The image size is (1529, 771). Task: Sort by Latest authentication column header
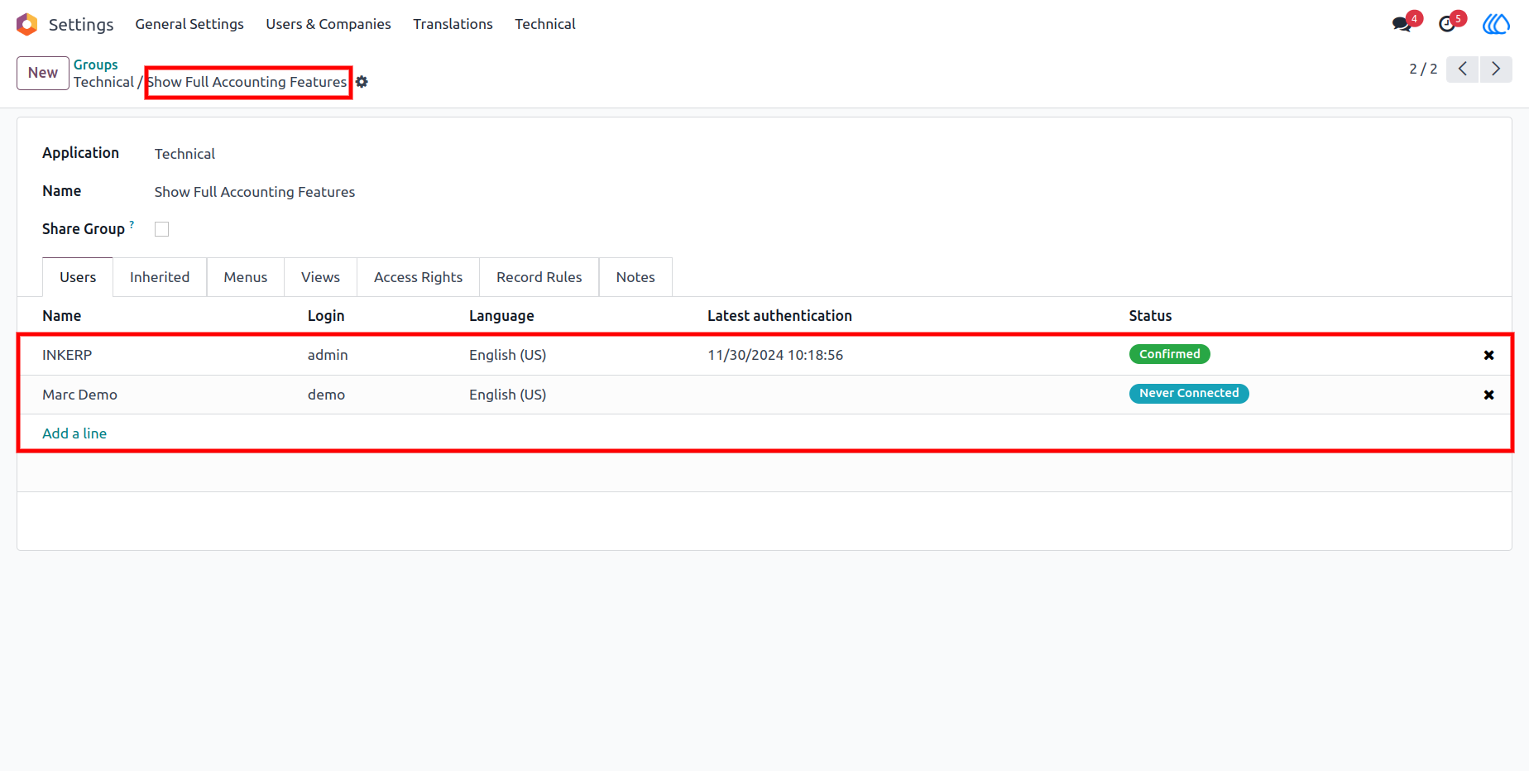pos(779,316)
